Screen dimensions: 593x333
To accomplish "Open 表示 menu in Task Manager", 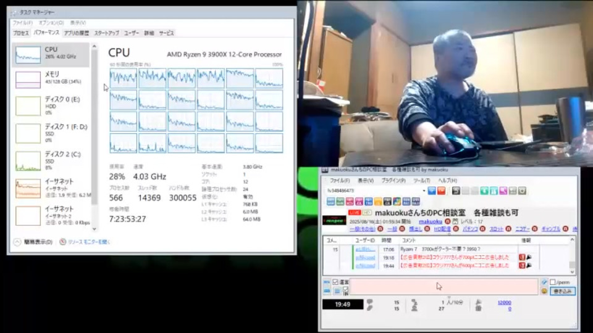I will [78, 23].
